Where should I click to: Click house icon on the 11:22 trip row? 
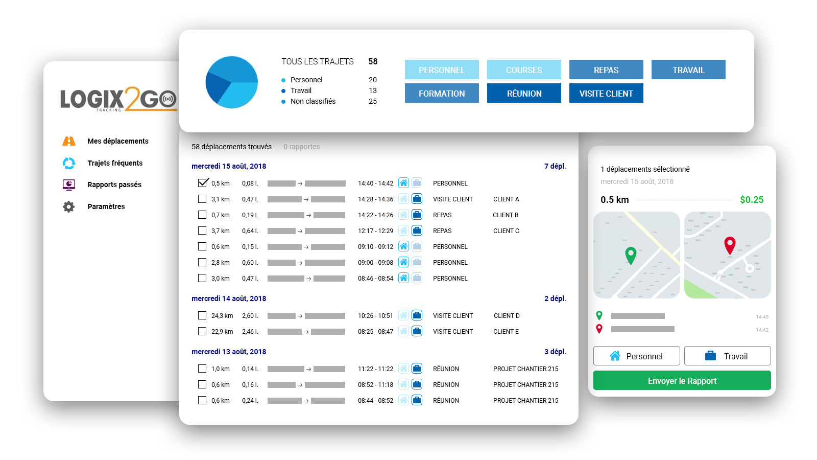click(403, 369)
